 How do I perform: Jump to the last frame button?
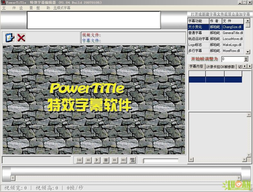124,160
